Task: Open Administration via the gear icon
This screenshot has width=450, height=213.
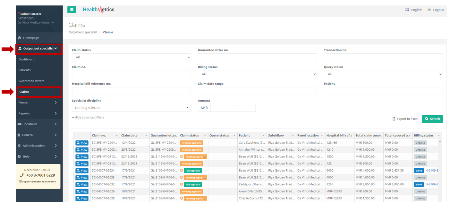Action: click(19, 146)
